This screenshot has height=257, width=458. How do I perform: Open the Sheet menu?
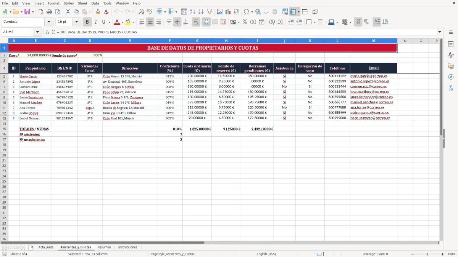click(82, 3)
